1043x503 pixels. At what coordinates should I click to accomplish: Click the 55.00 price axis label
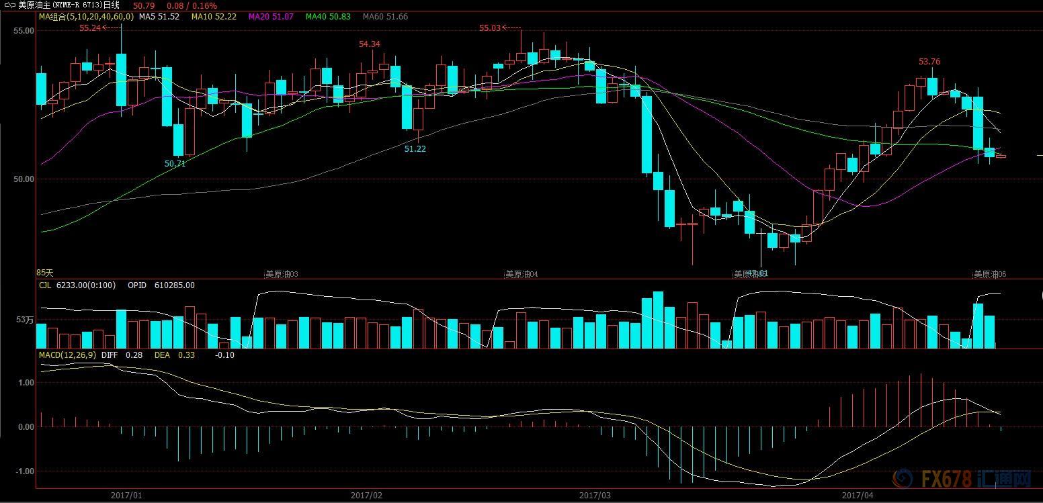(x=24, y=31)
